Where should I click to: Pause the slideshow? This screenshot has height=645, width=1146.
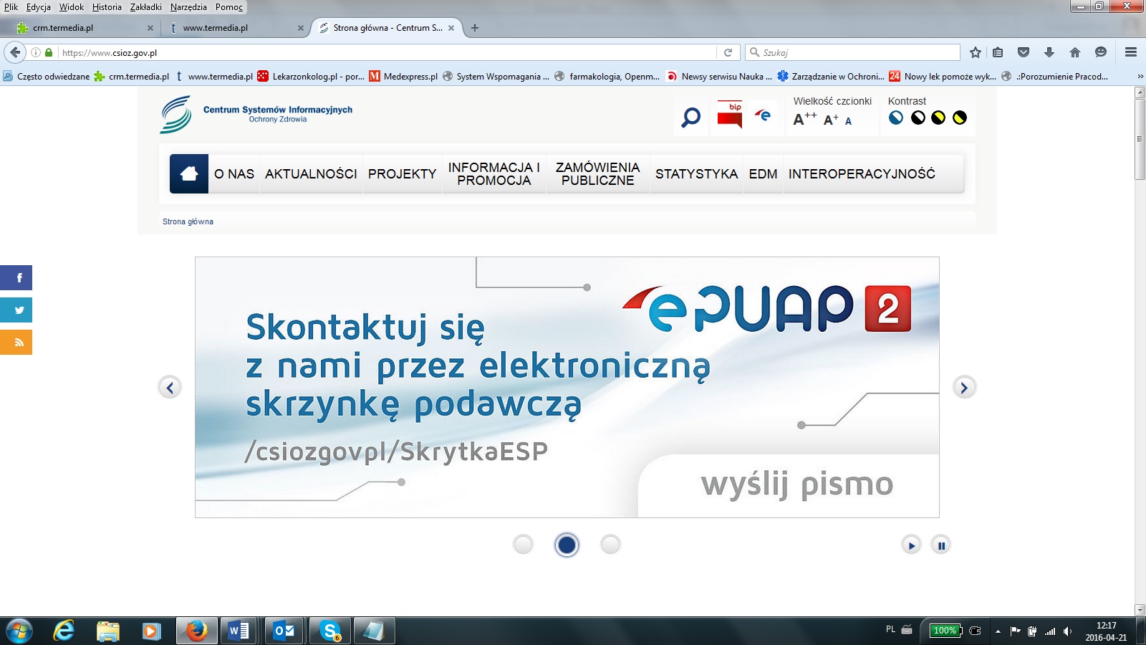941,545
